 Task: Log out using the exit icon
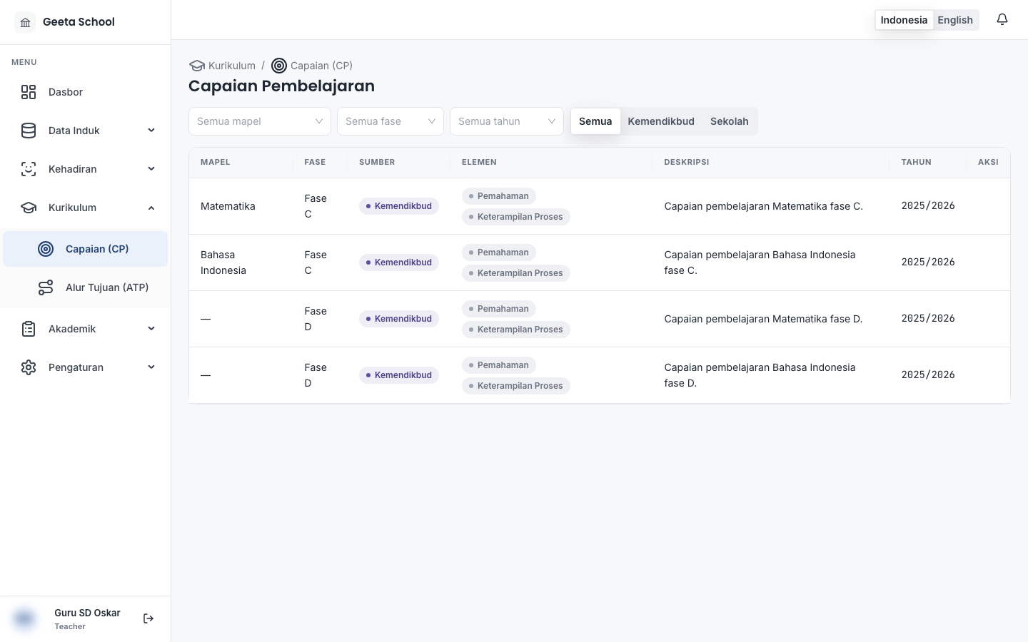click(148, 618)
